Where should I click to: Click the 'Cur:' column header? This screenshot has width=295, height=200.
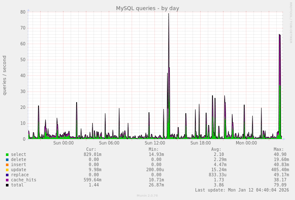(x=91, y=150)
